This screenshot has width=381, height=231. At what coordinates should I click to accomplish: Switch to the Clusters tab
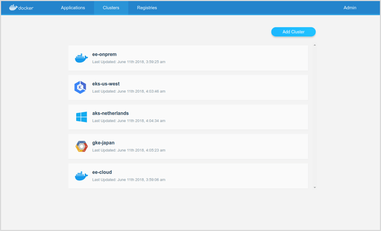coord(111,8)
